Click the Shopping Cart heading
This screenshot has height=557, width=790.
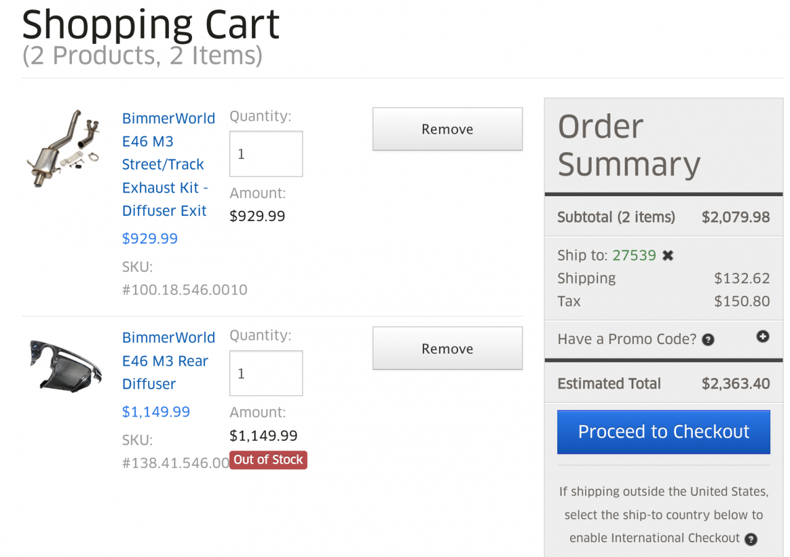click(x=151, y=24)
